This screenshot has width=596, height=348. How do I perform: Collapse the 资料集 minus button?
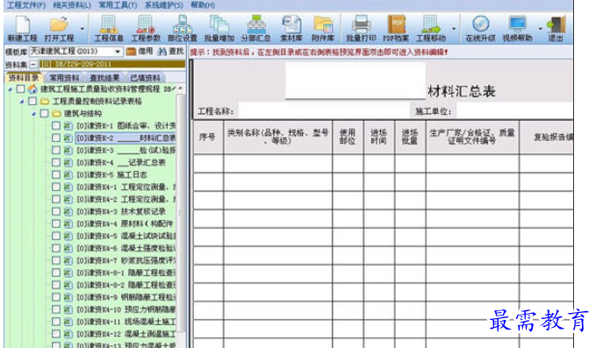[33, 64]
